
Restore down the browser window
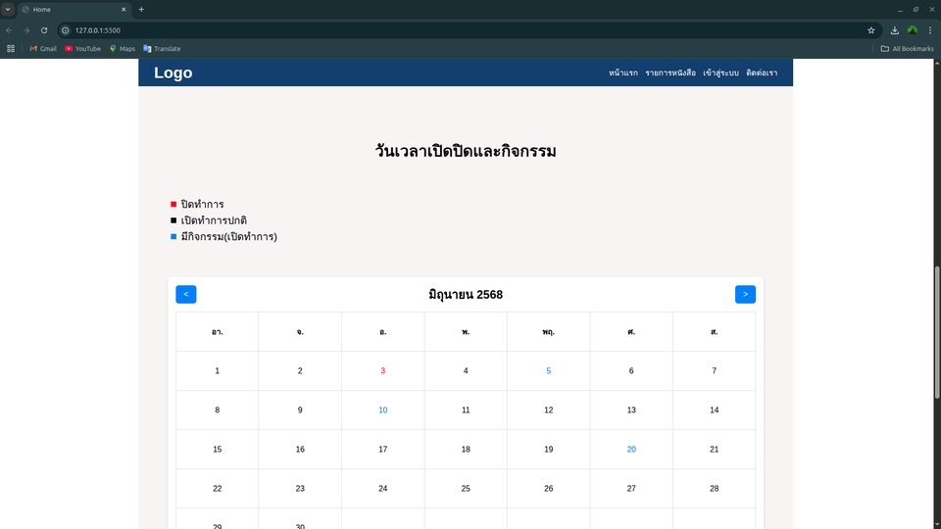click(916, 10)
